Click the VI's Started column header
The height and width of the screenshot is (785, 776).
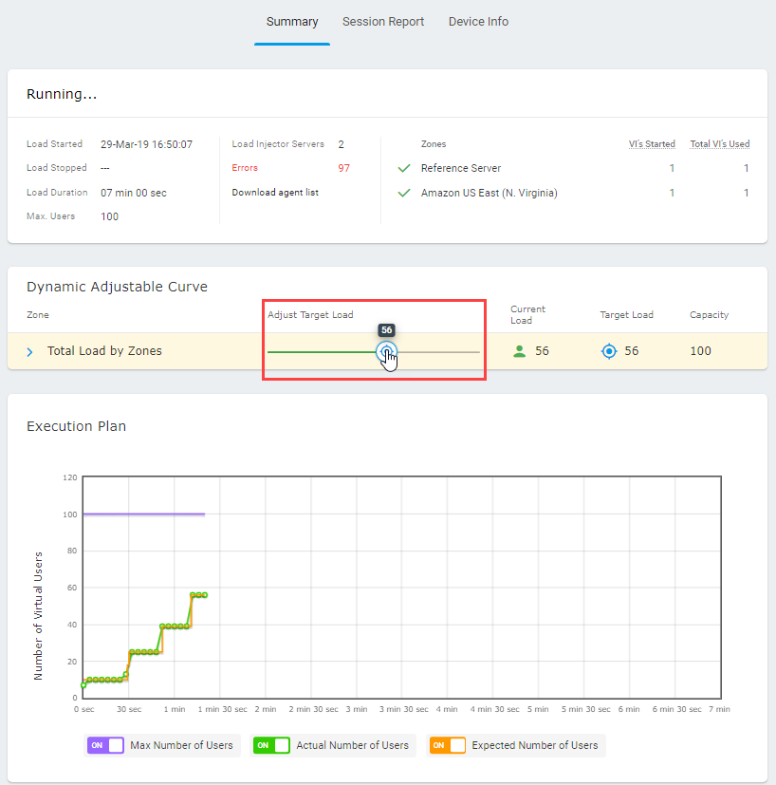coord(652,144)
